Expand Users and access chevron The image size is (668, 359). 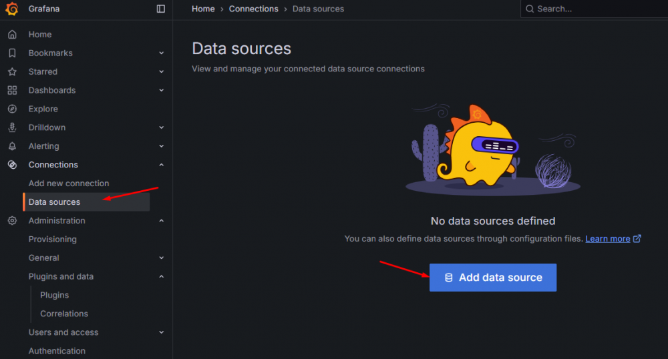162,332
